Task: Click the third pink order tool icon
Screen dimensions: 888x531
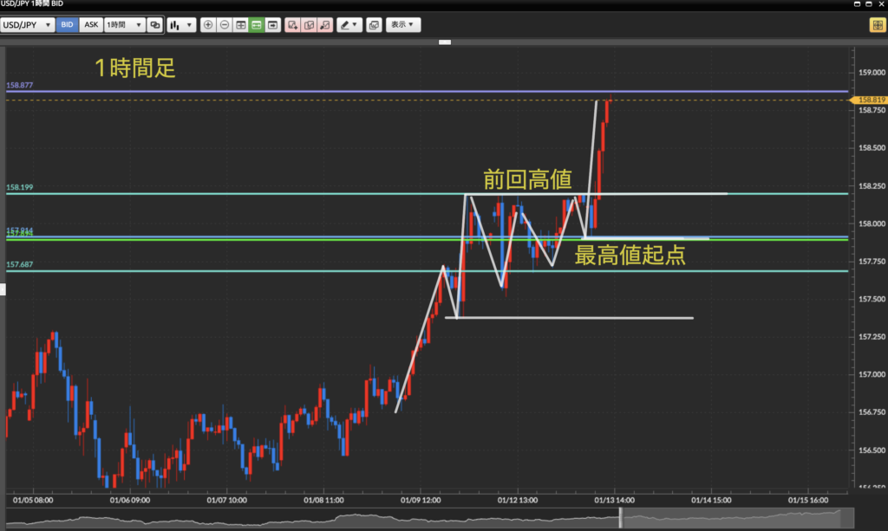Action: [324, 25]
